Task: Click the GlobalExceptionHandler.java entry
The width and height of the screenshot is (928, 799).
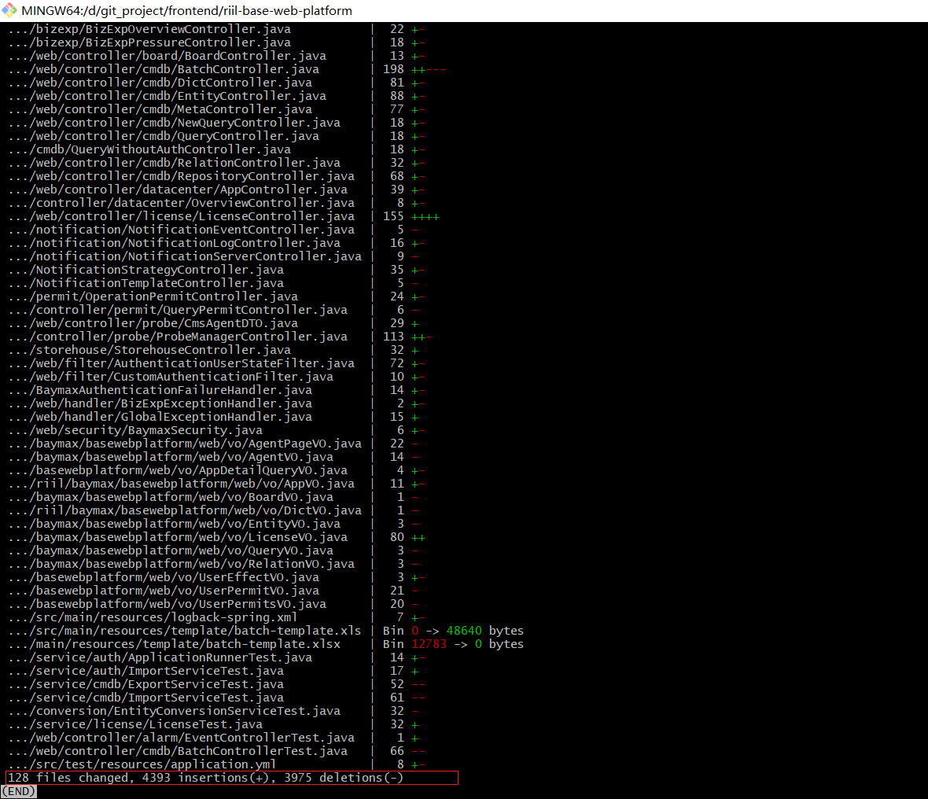Action: click(x=160, y=417)
